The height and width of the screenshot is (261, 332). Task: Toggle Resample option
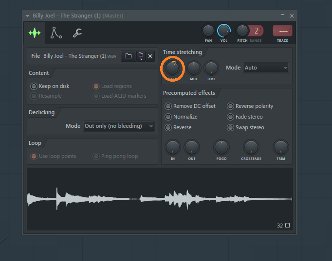coord(46,96)
